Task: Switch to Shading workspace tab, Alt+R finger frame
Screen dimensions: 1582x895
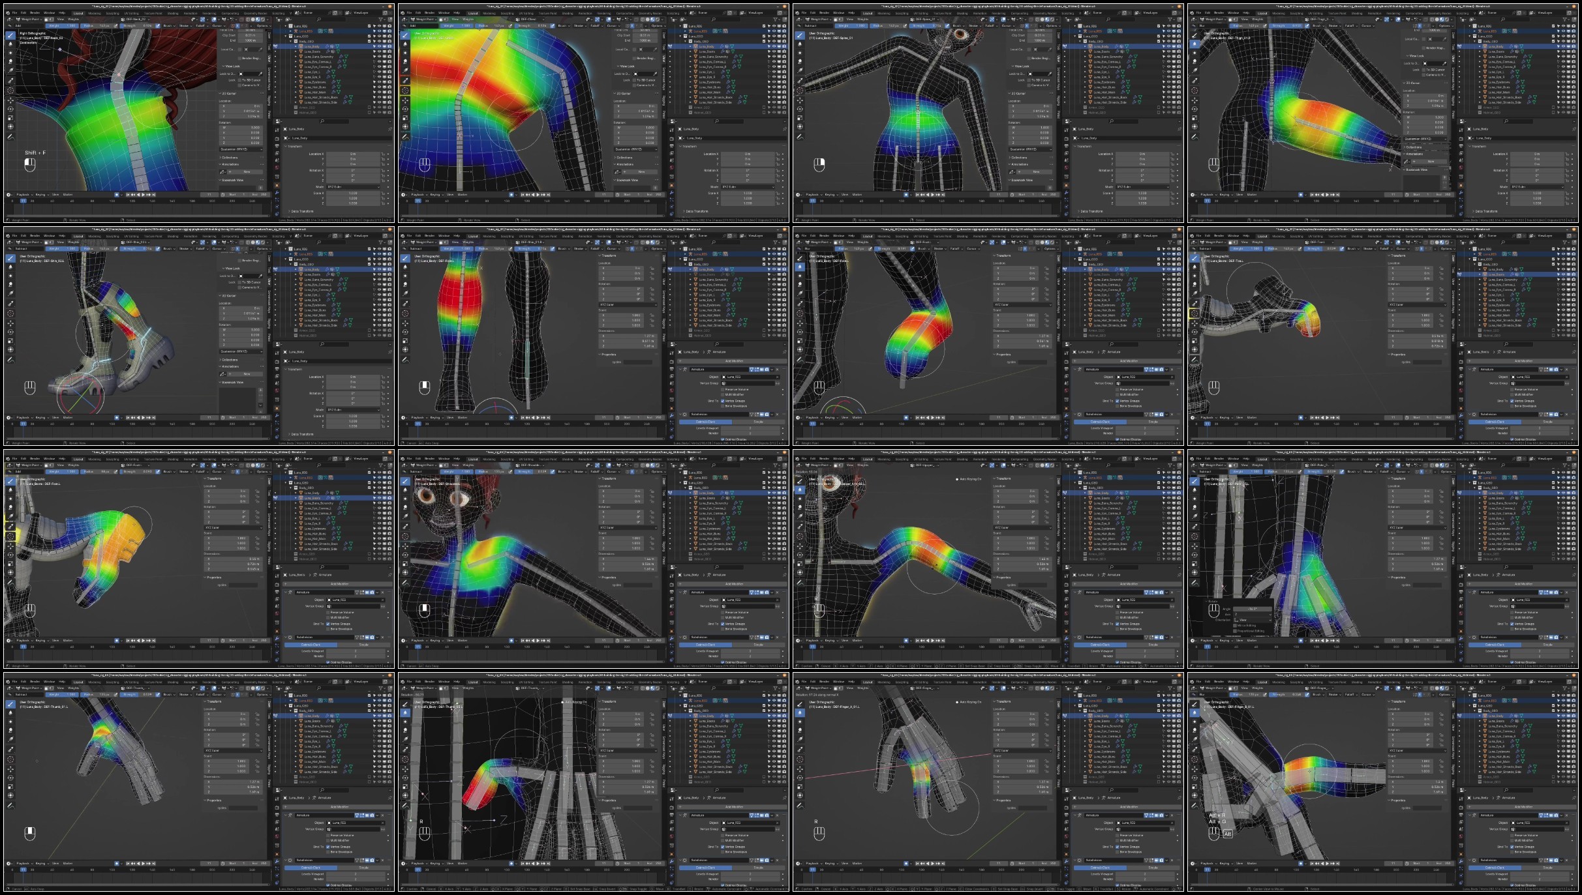Action: click(x=1356, y=681)
